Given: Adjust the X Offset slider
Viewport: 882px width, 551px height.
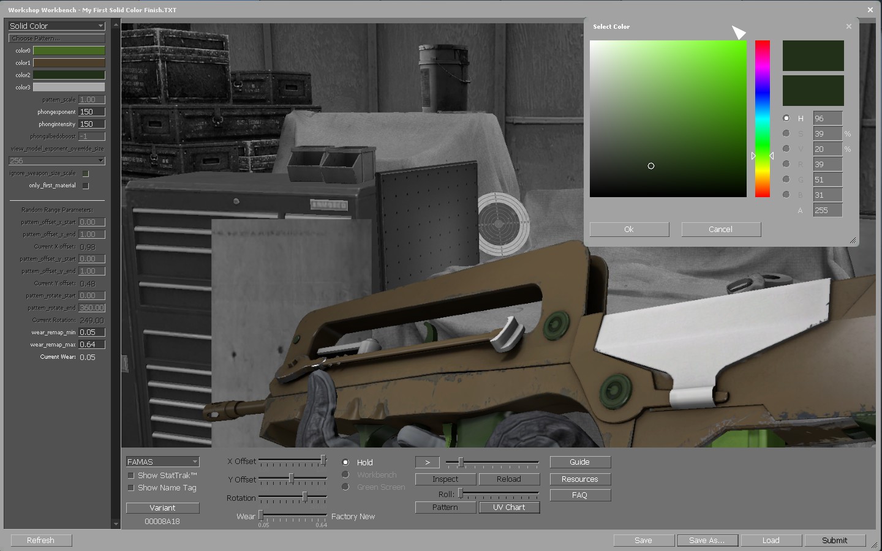Looking at the screenshot, I should [293, 460].
